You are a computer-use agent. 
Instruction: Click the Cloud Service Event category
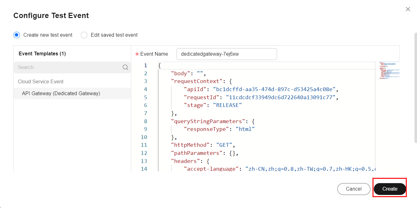pyautogui.click(x=41, y=82)
